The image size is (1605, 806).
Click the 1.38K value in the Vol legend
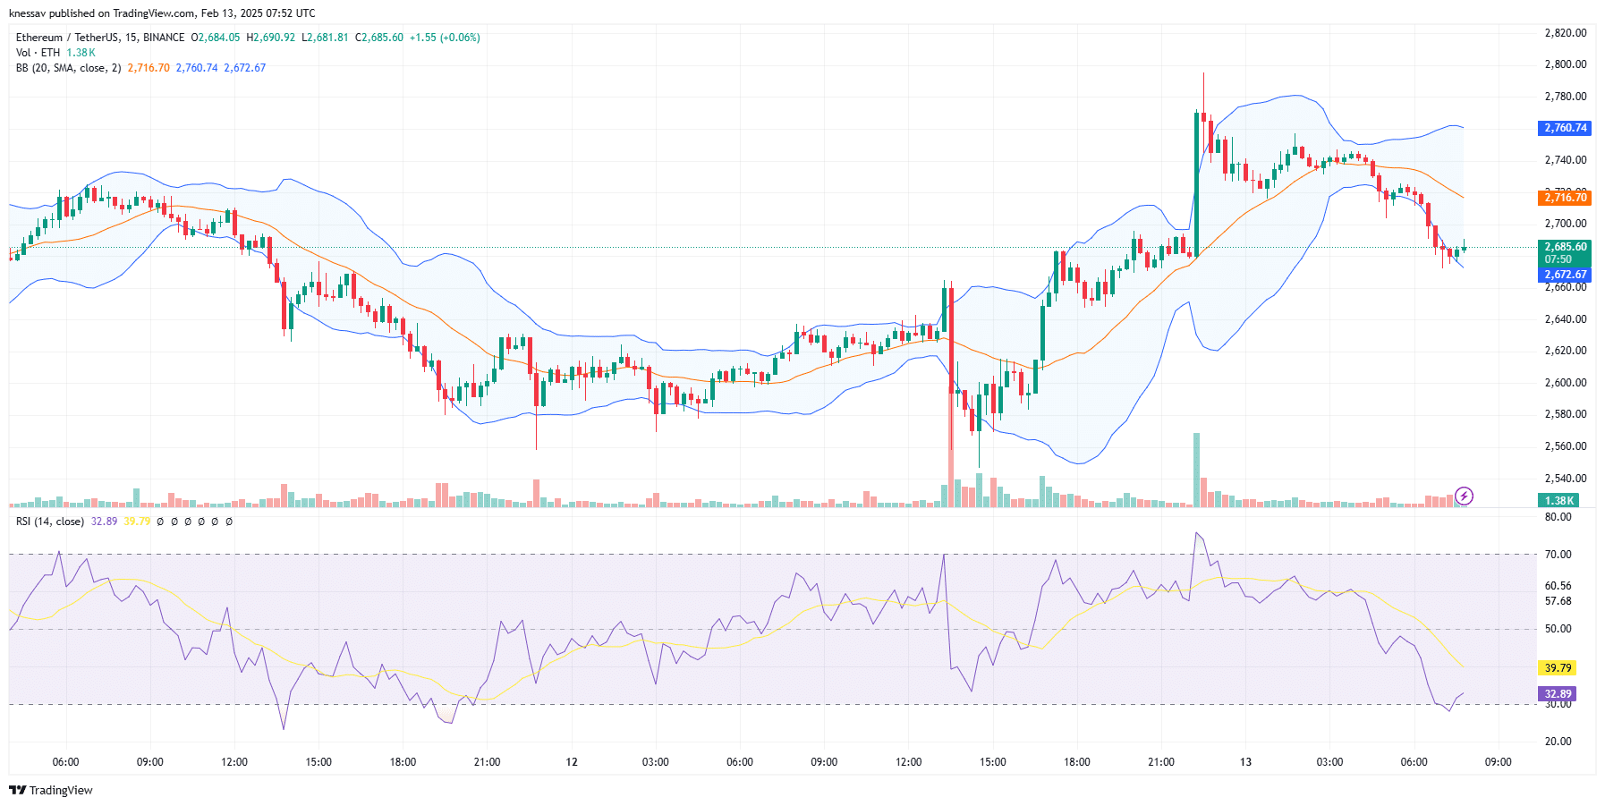(81, 53)
